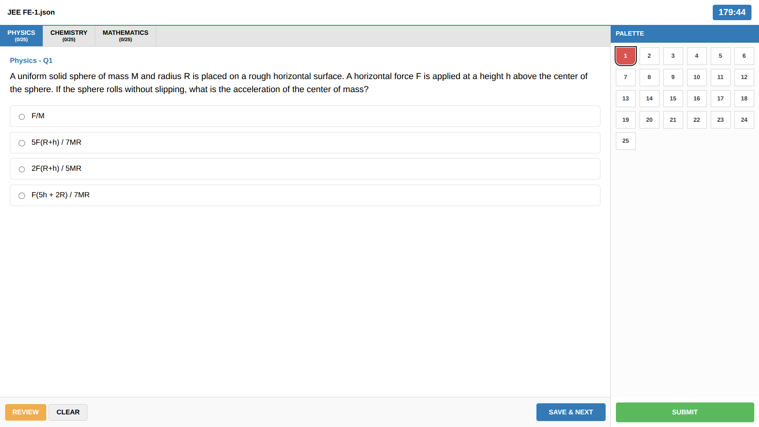
Task: Click the countdown timer display
Action: [x=732, y=12]
